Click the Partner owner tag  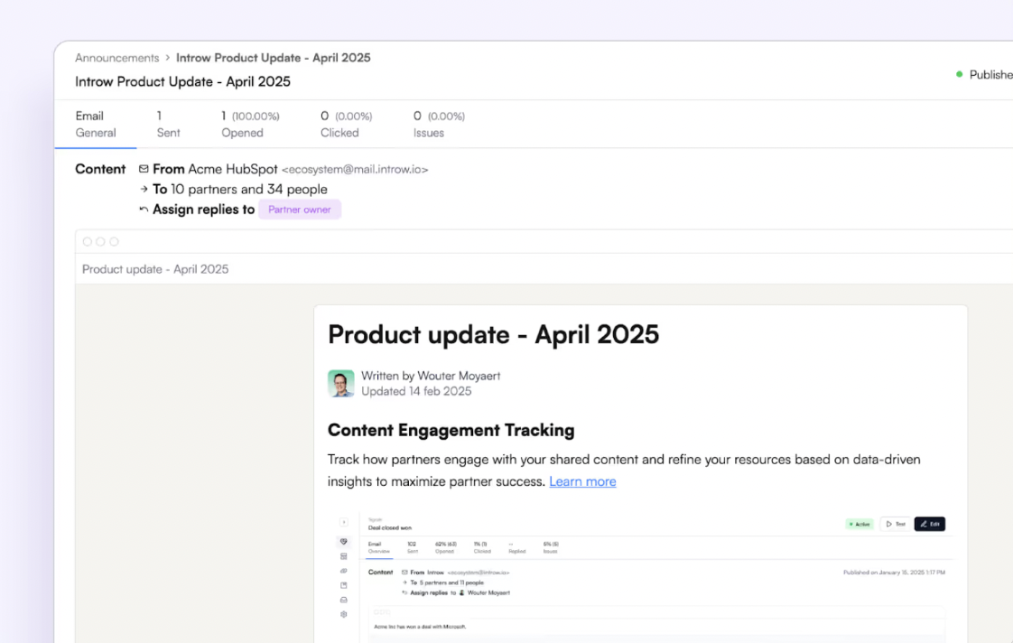[x=300, y=210]
